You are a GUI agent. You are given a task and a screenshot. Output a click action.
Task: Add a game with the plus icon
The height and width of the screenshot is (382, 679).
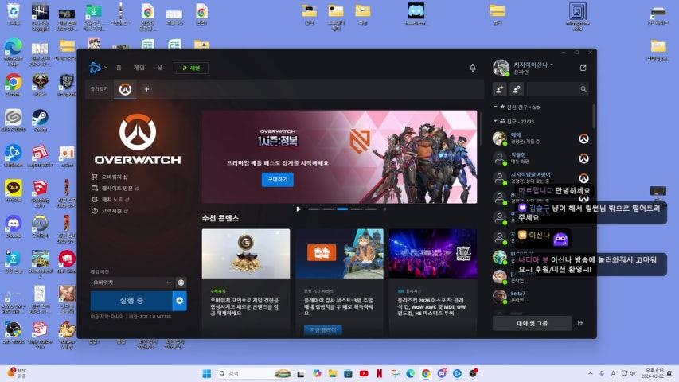pyautogui.click(x=146, y=89)
